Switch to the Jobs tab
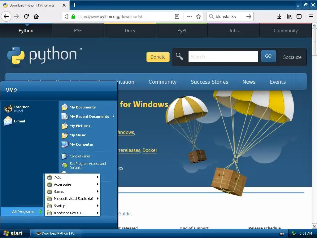The height and width of the screenshot is (238, 317). (234, 31)
